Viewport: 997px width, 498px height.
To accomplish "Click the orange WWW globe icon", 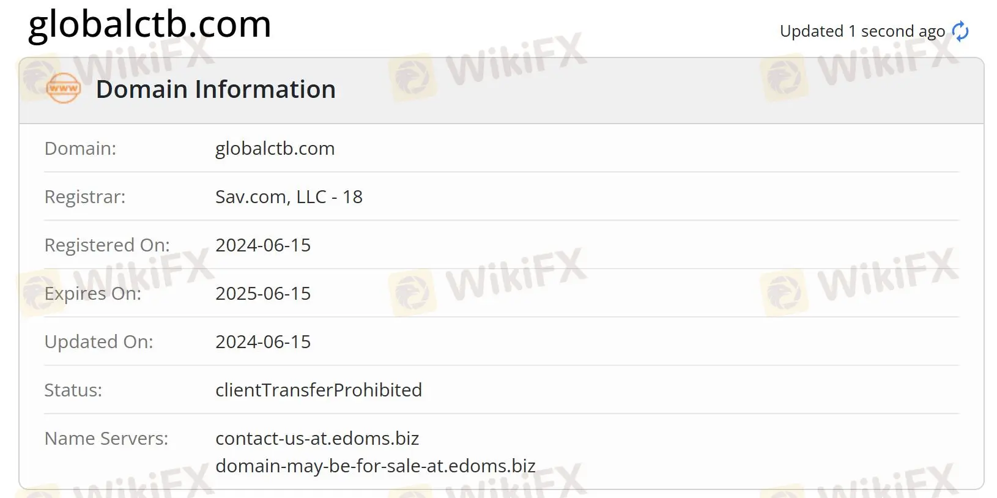I will click(x=63, y=89).
